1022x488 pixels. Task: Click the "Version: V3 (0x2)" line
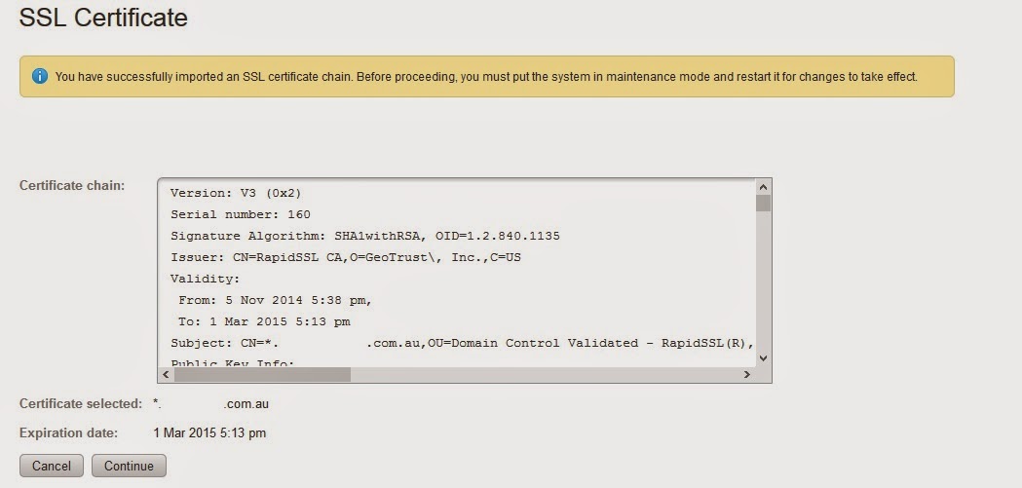coord(236,193)
